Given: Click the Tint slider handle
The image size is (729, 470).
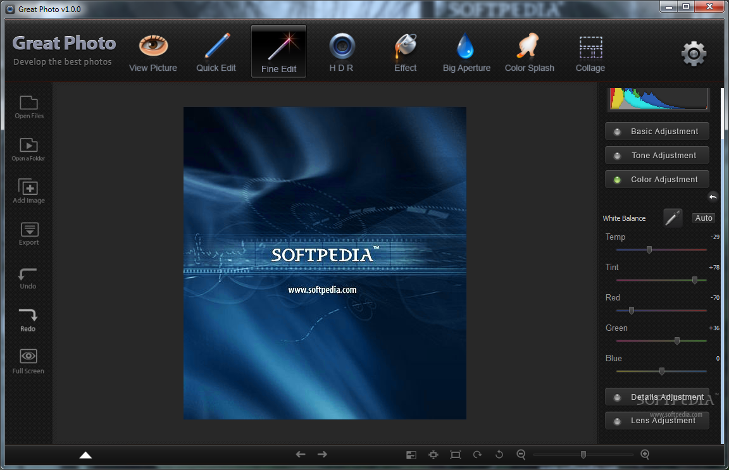Looking at the screenshot, I should pyautogui.click(x=695, y=280).
